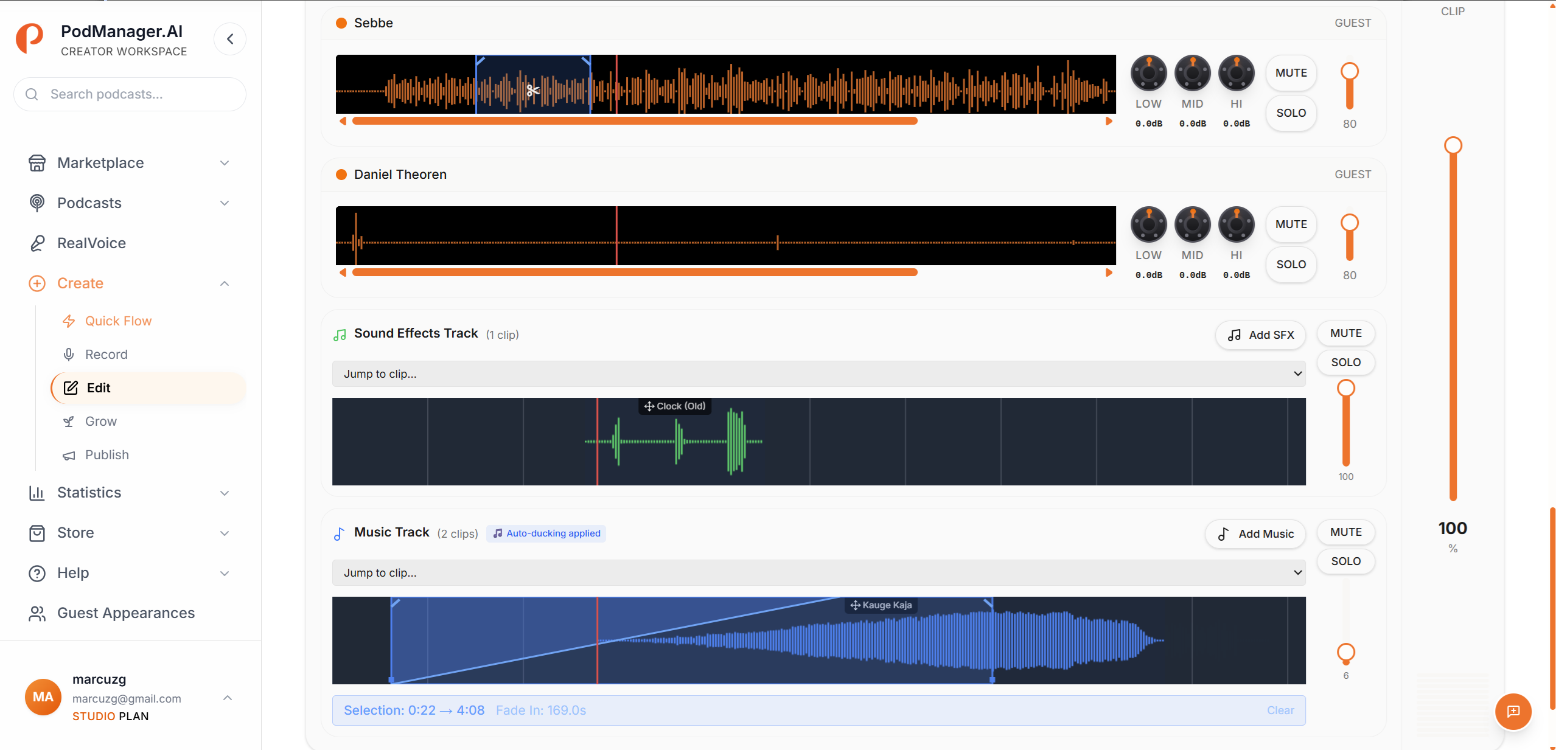Click the Add Music button
Image resolution: width=1556 pixels, height=750 pixels.
(1255, 534)
